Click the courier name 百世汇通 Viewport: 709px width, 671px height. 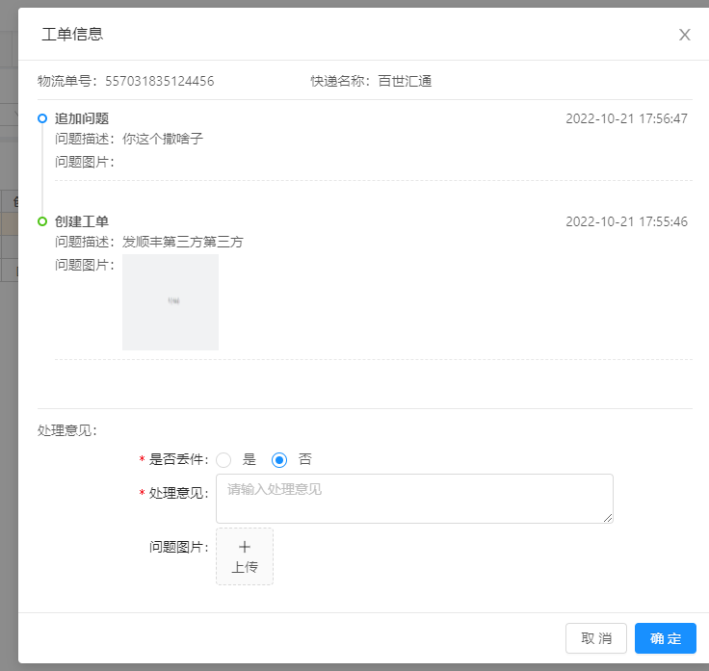point(405,81)
